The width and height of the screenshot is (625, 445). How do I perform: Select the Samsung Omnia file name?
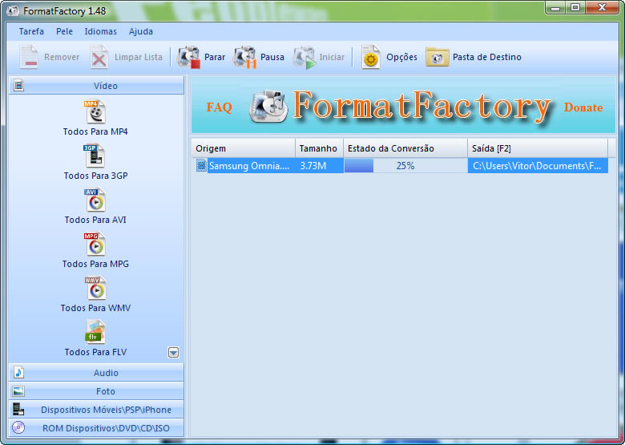click(249, 166)
